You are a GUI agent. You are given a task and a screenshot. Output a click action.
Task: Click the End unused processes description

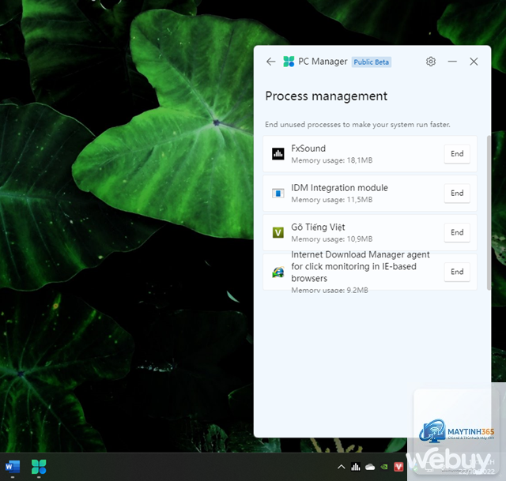(357, 125)
